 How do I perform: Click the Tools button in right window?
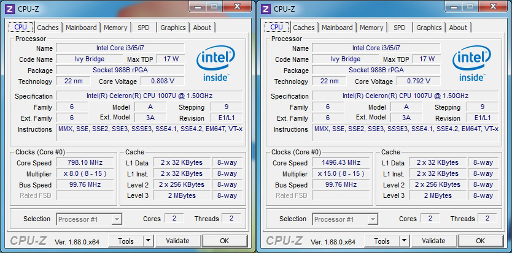coord(382,241)
